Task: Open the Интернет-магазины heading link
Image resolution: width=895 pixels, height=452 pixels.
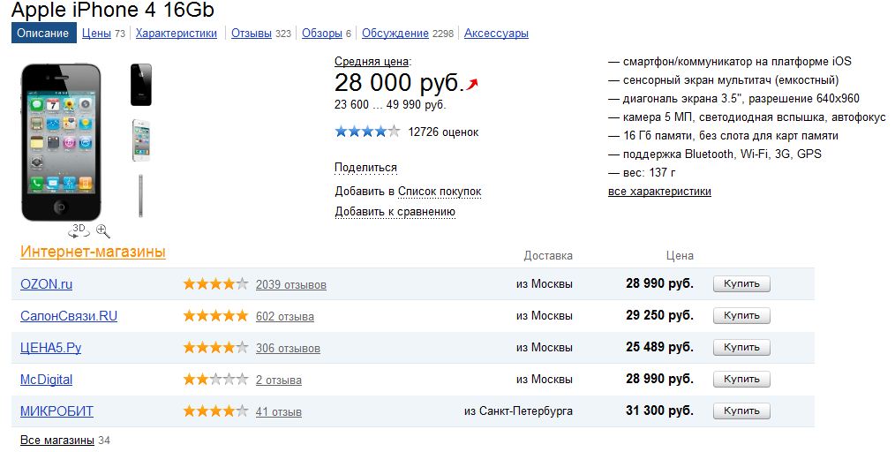Action: click(93, 252)
